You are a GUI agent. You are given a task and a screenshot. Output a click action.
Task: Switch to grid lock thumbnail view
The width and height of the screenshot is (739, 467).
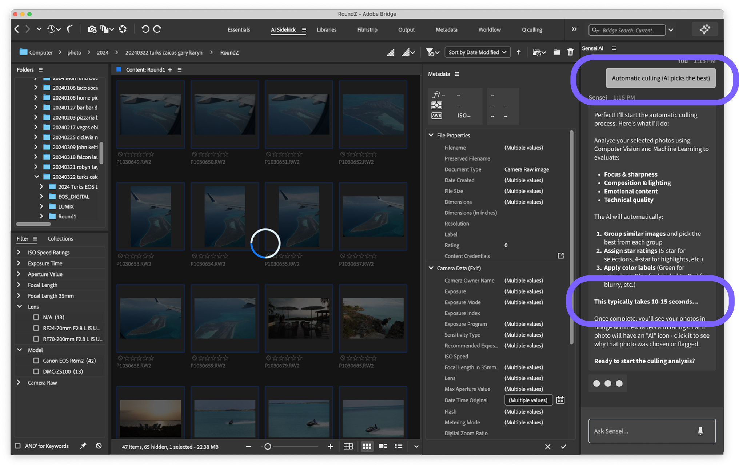348,446
